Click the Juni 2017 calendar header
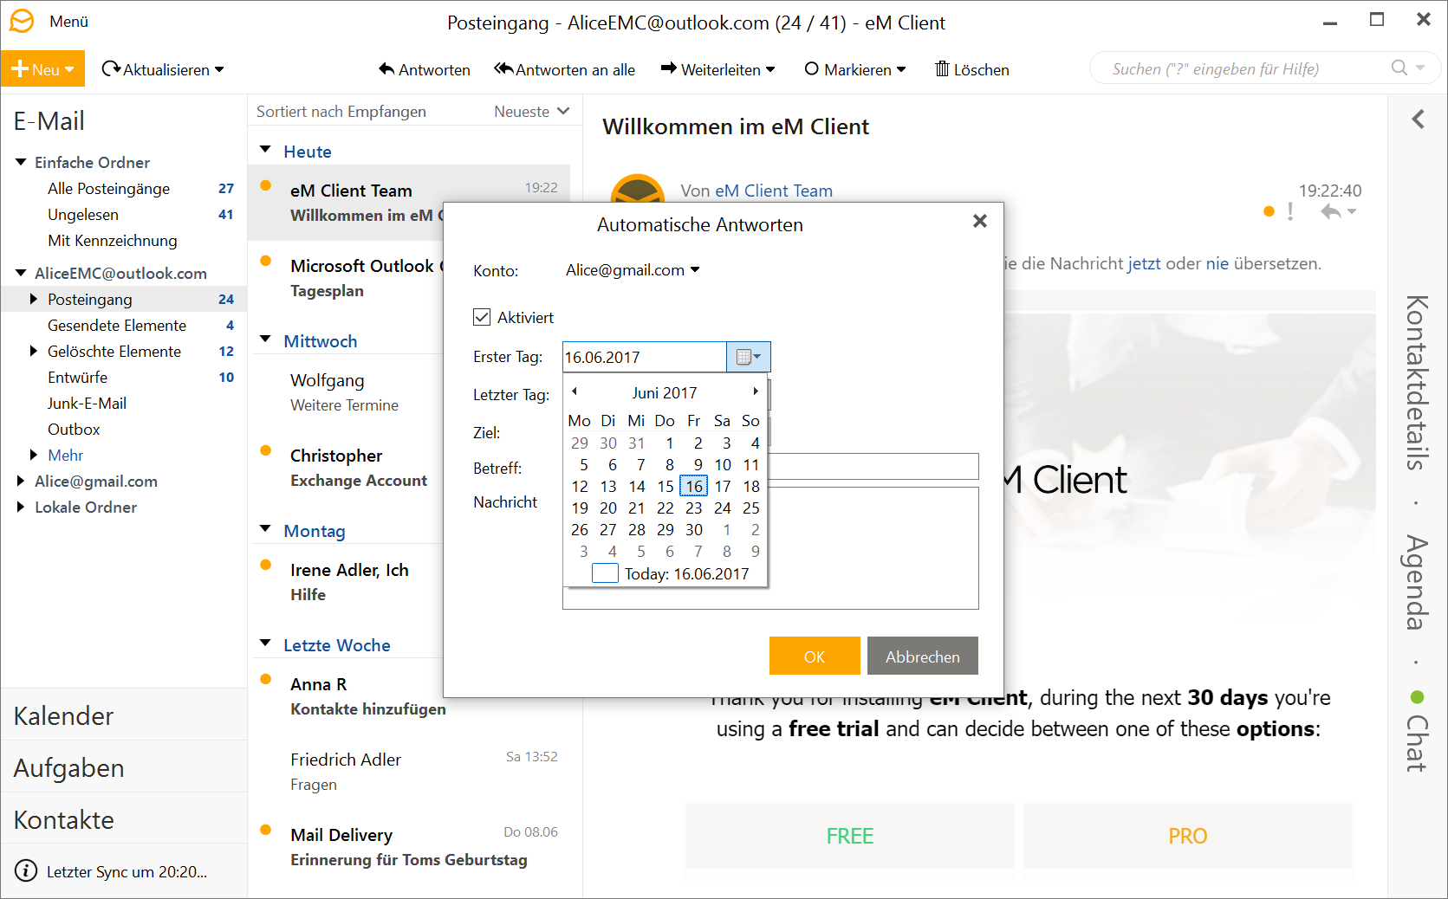 665,392
